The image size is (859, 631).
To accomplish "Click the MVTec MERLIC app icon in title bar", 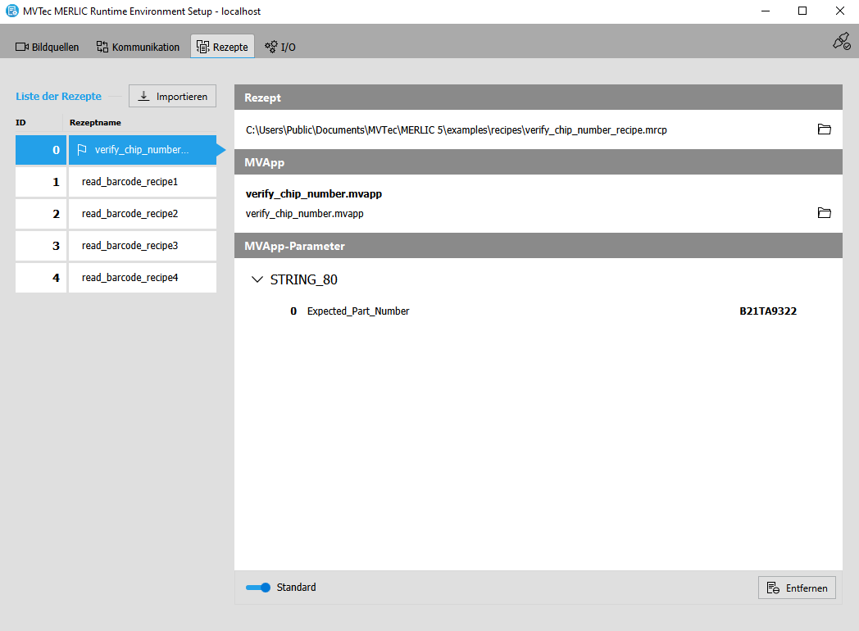I will (x=11, y=11).
